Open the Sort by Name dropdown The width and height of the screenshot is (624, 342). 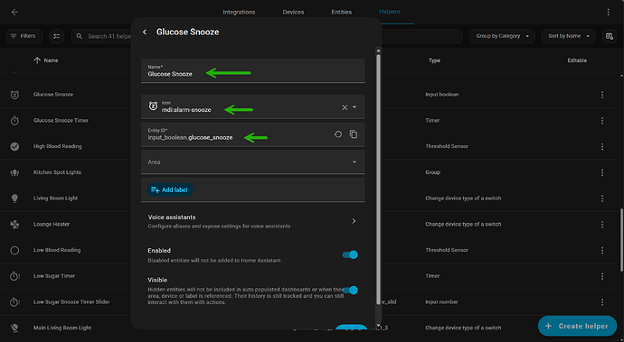coord(568,36)
